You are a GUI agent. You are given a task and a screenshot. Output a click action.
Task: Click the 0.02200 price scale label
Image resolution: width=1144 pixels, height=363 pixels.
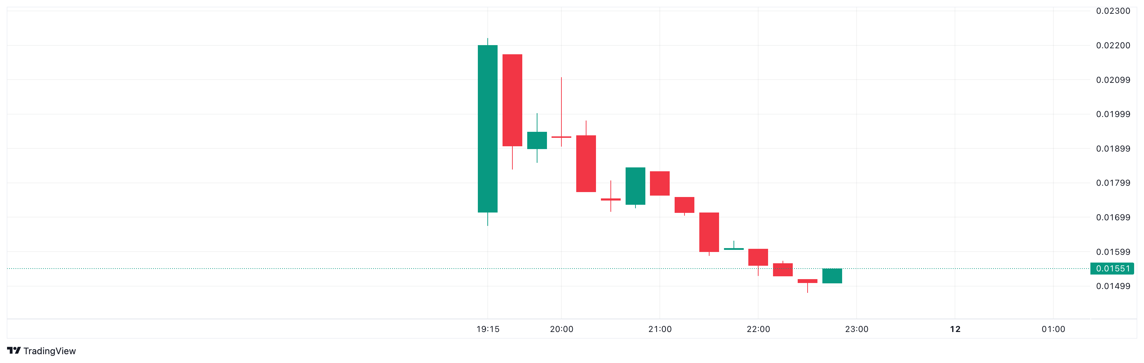(1113, 45)
